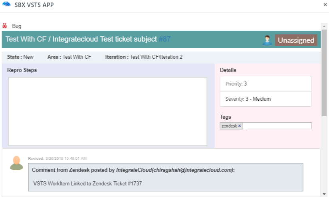Click the vertical scrollbar thumb

324,73
